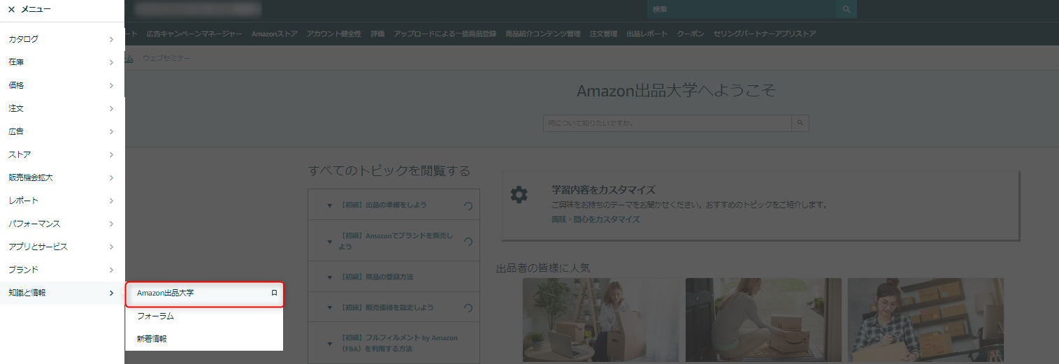
Task: Select the 知識と情報 menu category
Action: point(62,293)
